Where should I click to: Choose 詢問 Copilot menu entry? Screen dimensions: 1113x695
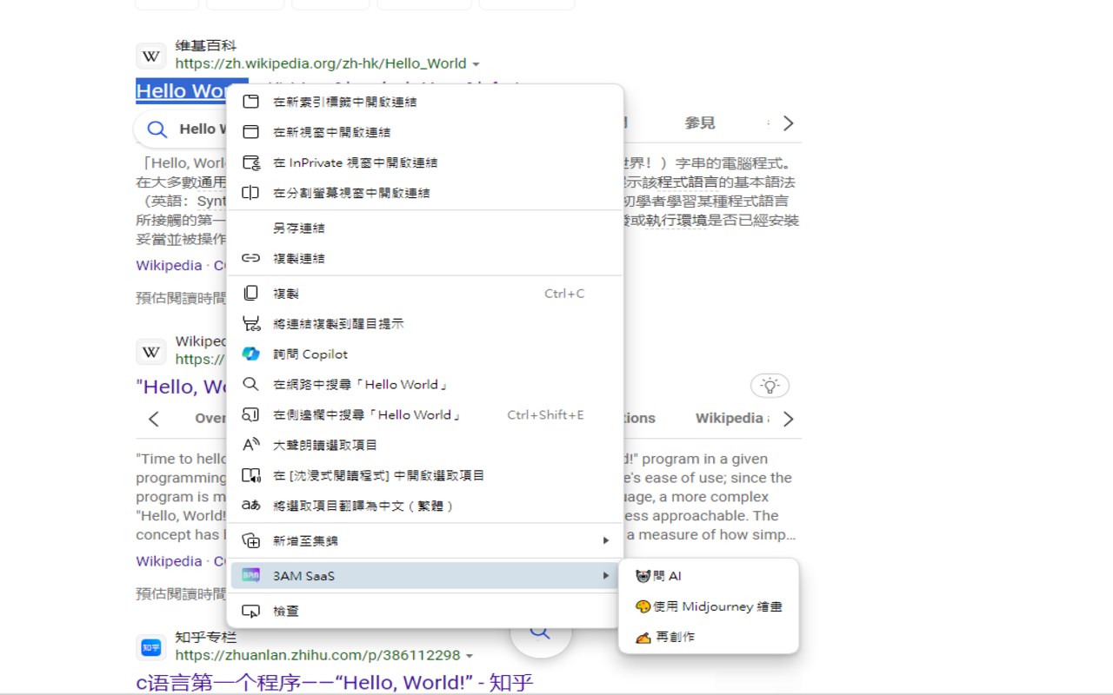point(425,354)
